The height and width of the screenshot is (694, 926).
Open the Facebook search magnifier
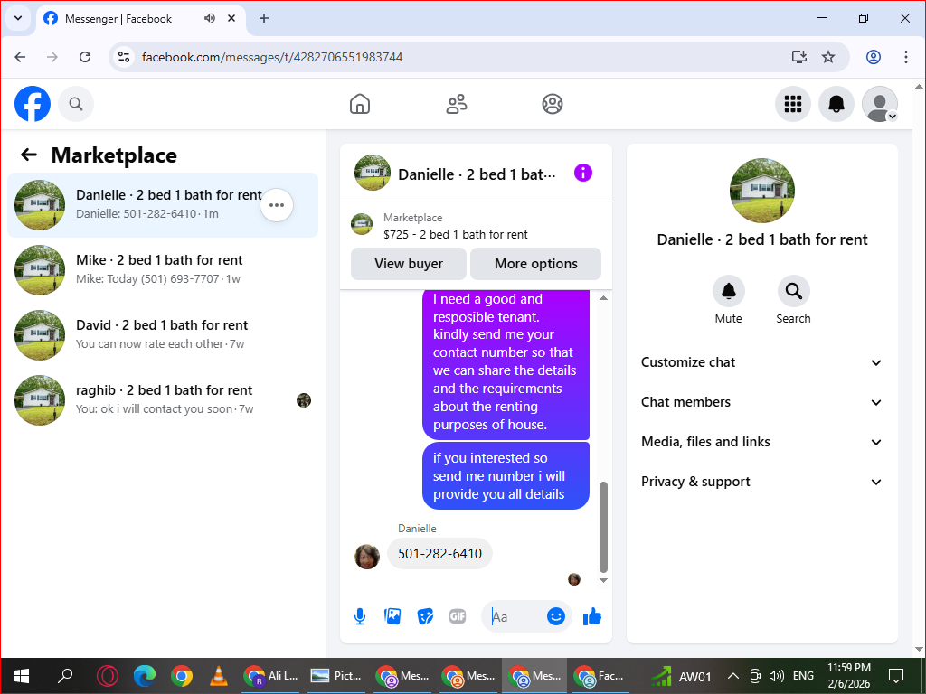[76, 104]
